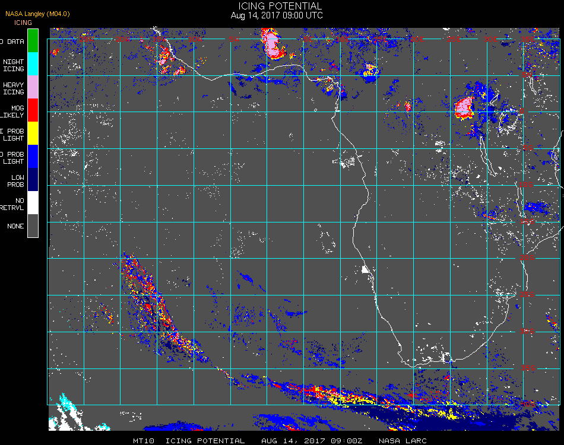
Task: Click the 'LOW PROB' legend label
Action: pos(16,181)
